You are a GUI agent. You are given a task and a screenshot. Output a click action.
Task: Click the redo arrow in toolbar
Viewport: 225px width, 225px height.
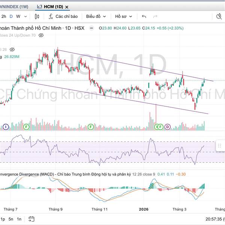[155, 16]
